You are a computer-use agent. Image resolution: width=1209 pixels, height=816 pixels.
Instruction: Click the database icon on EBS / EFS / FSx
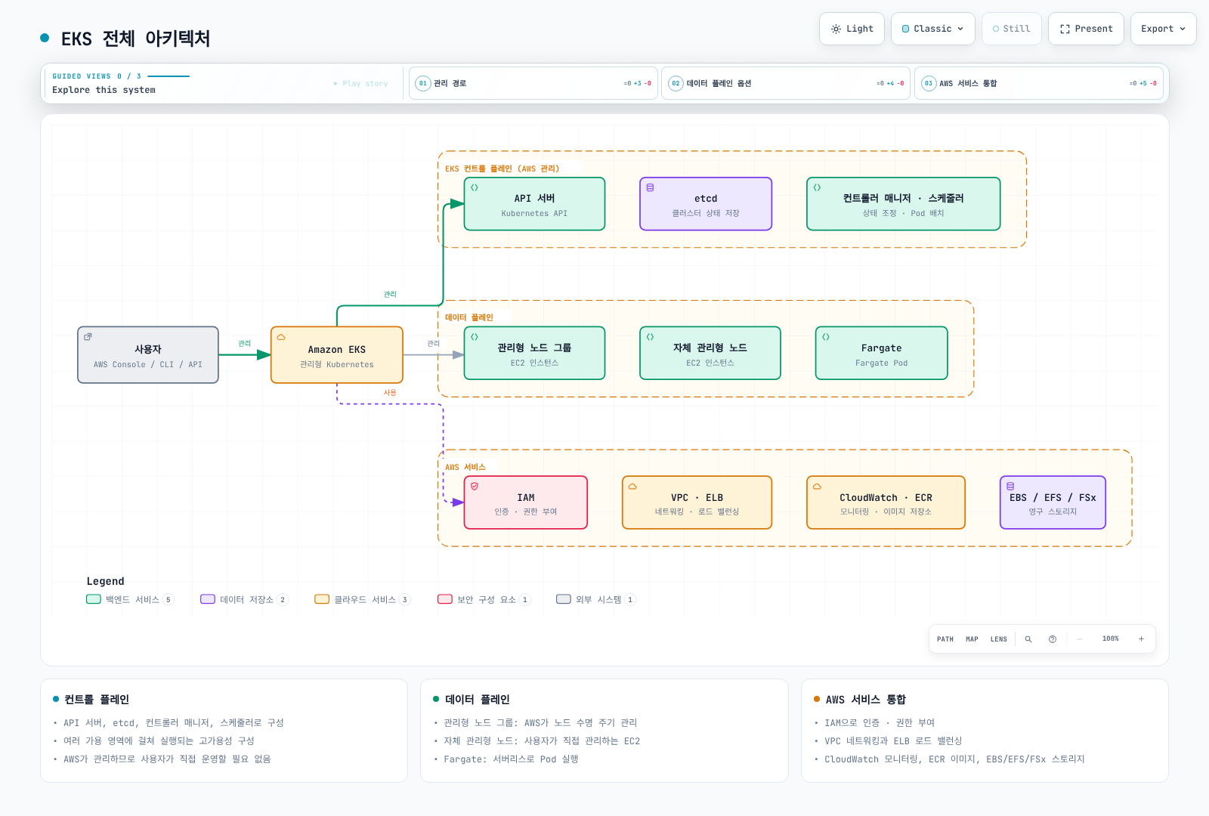[x=1010, y=487]
